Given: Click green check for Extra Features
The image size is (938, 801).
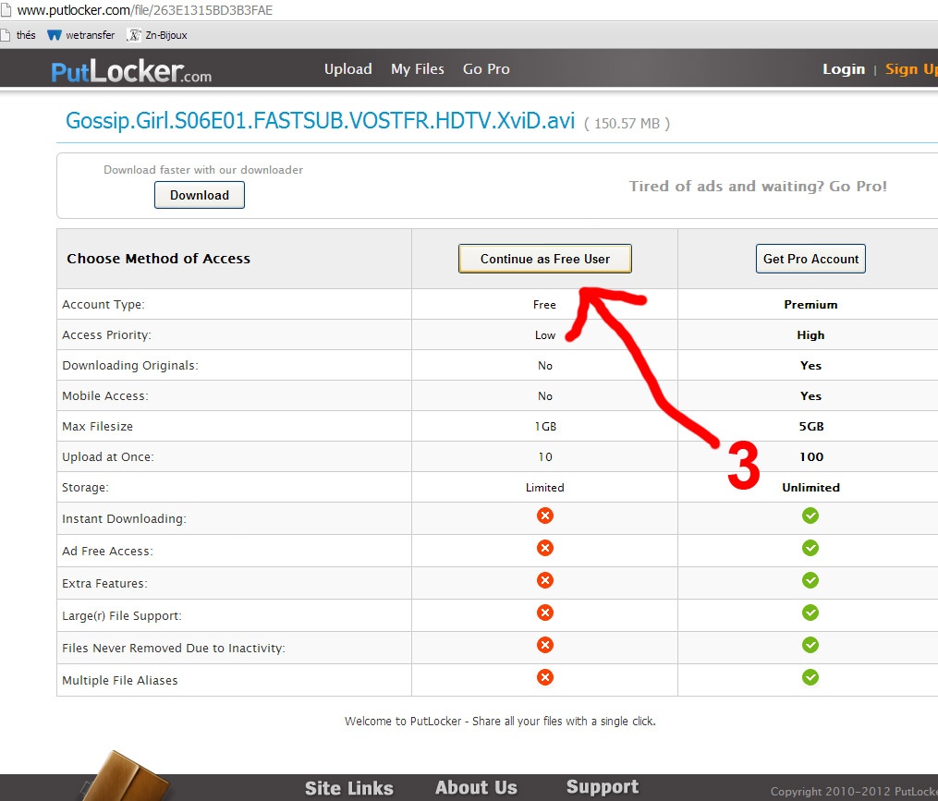Looking at the screenshot, I should click(810, 580).
